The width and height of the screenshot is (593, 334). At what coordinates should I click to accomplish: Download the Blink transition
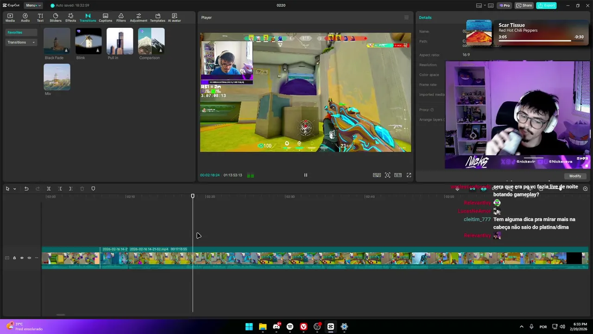(98, 51)
